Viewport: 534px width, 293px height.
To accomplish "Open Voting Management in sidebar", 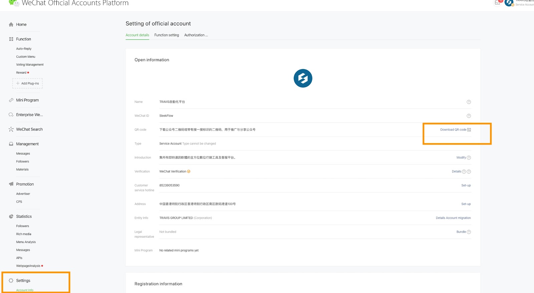I will click(30, 65).
